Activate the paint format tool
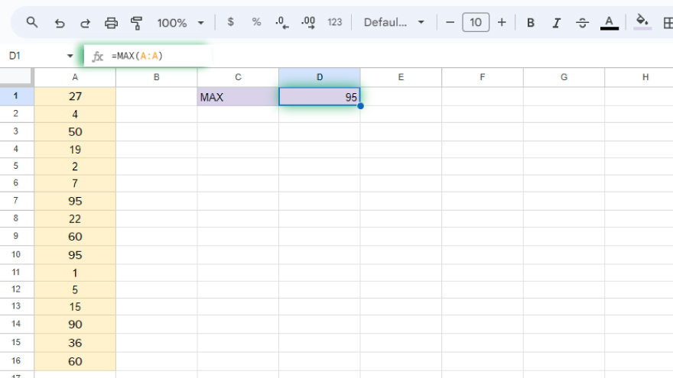Image resolution: width=673 pixels, height=378 pixels. pyautogui.click(x=137, y=23)
